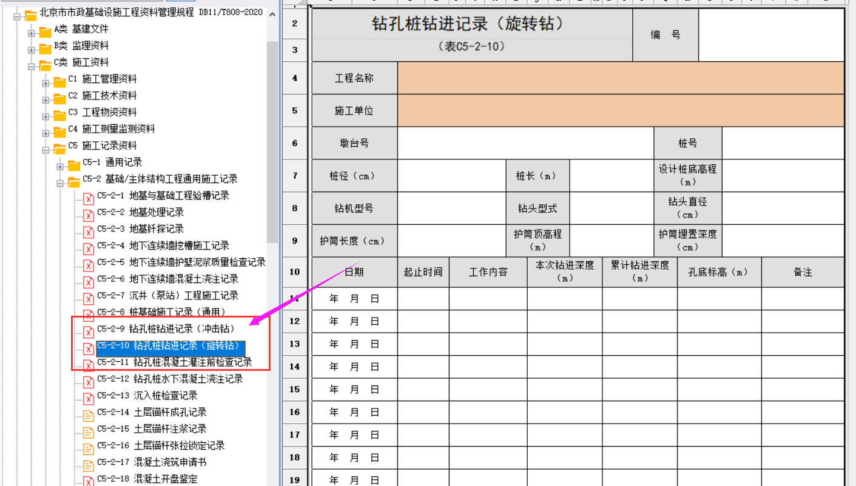Expand the C5-1 通用记录 node
Viewport: 856px width, 486px height.
point(60,166)
